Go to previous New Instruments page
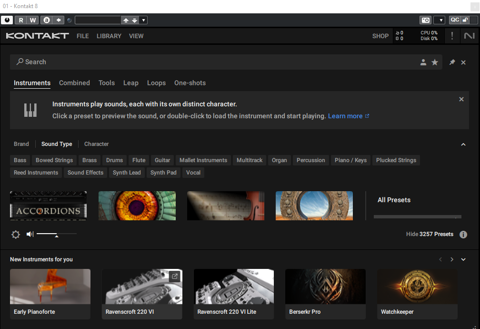This screenshot has width=480, height=329. coord(440,259)
